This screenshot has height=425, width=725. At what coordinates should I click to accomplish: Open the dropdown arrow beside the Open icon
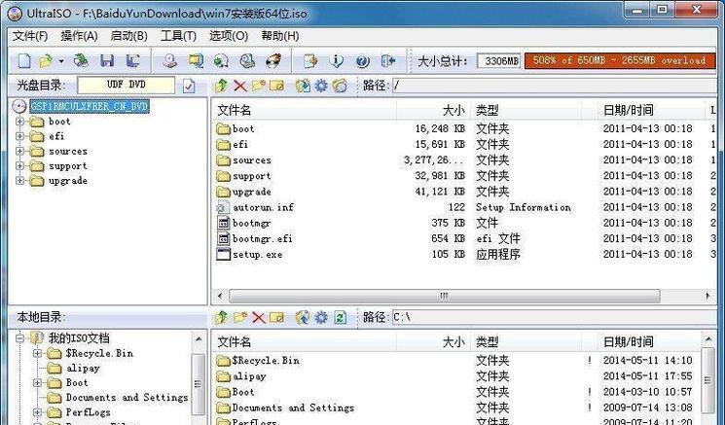tap(61, 61)
